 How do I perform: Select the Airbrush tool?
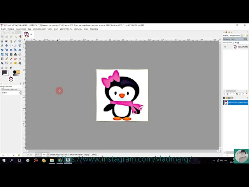(20, 59)
